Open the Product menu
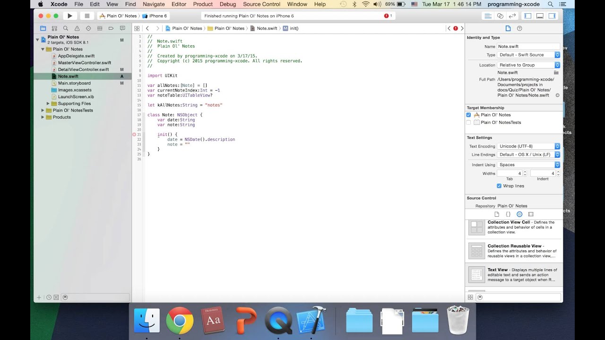The width and height of the screenshot is (605, 340). pos(203,4)
